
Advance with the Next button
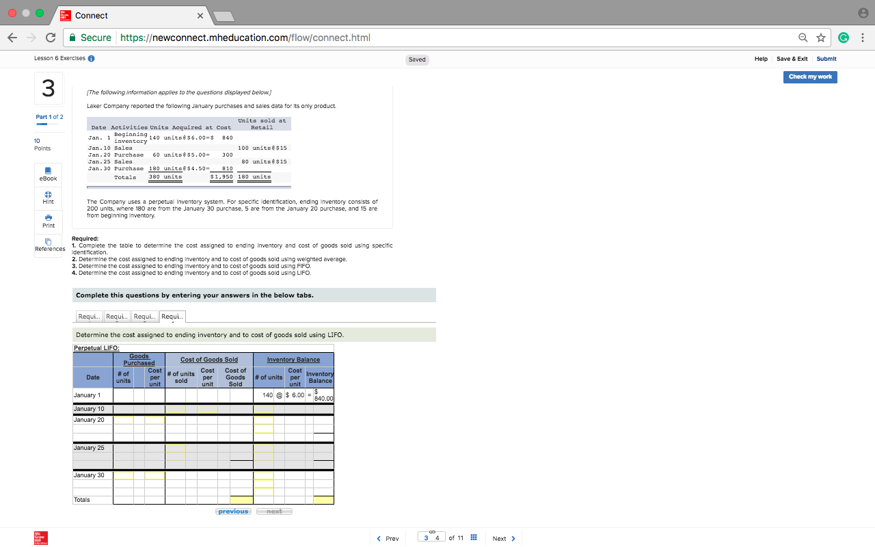503,538
